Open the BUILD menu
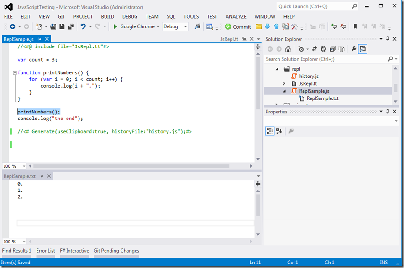Image resolution: width=404 pixels, height=268 pixels. [x=107, y=16]
